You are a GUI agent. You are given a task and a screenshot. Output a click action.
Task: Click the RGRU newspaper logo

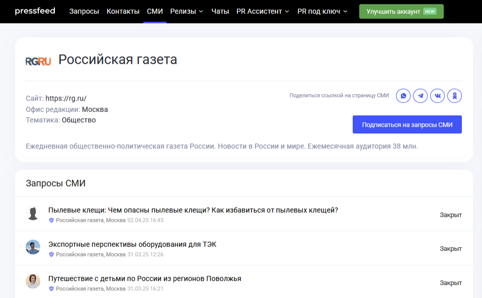click(x=38, y=61)
